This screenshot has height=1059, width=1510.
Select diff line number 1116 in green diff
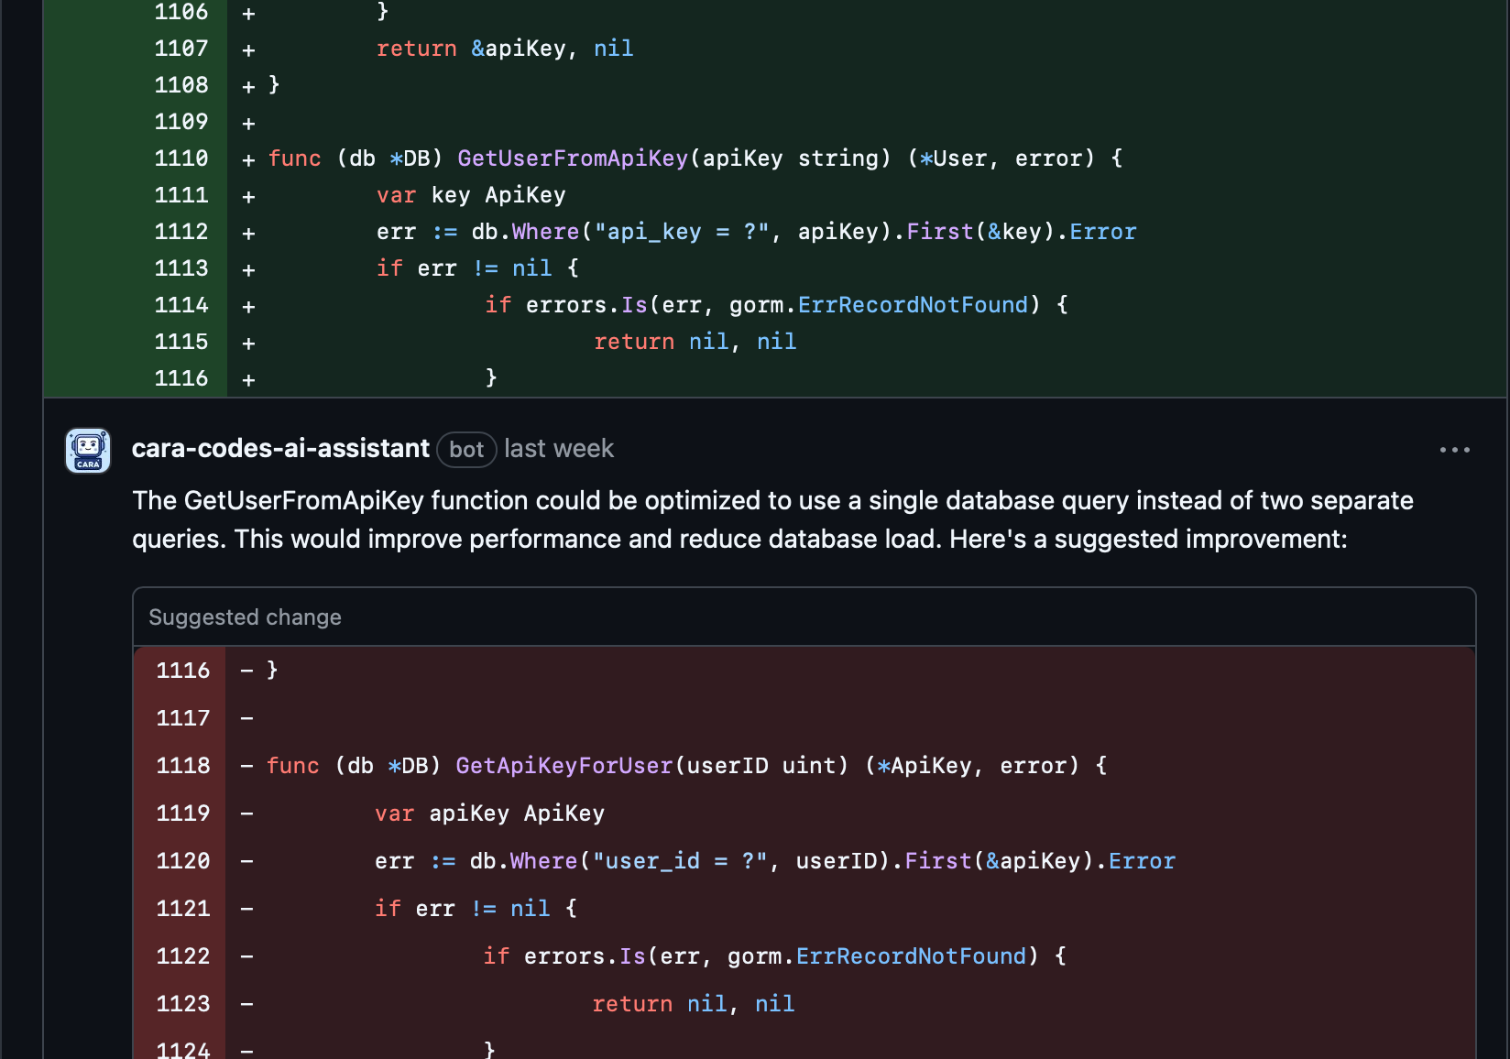click(181, 378)
